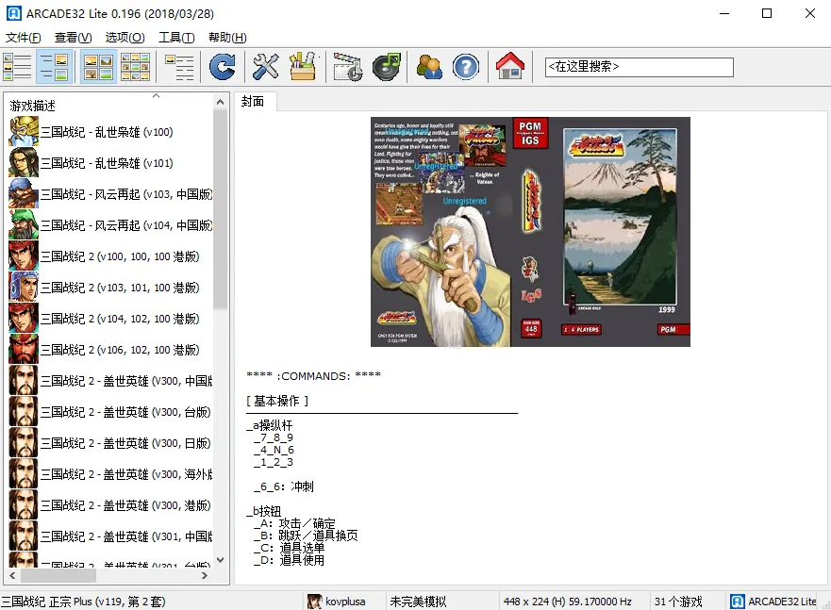The width and height of the screenshot is (831, 610).
Task: Click the toolbox icon in the toolbar
Action: (303, 67)
